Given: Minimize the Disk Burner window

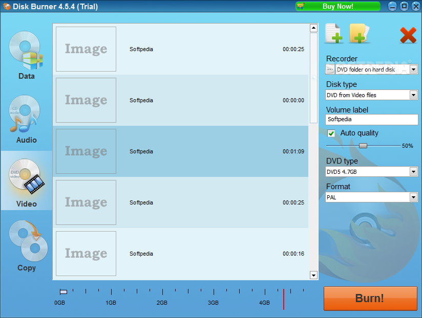Looking at the screenshot, I should 392,6.
